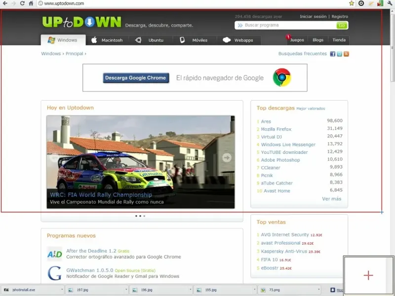
Task: Click the Google Chrome logo in the ad
Action: [282, 77]
